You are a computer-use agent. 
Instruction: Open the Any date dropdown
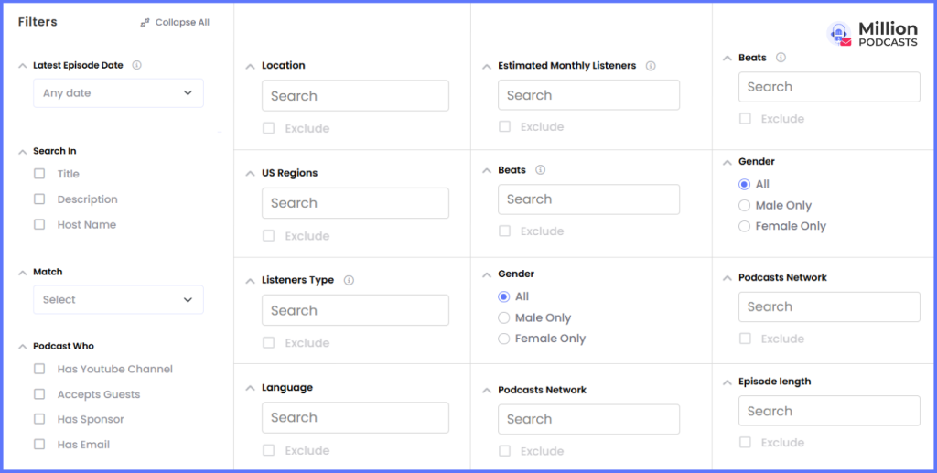[x=118, y=93]
